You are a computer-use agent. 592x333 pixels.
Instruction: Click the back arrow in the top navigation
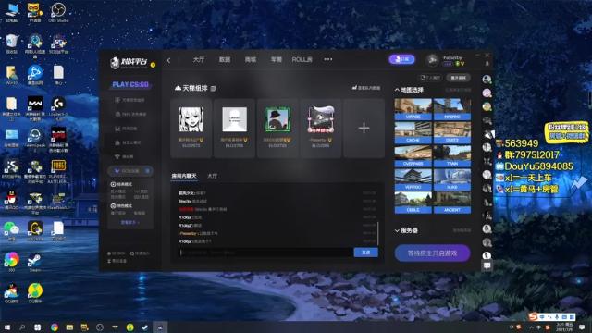168,60
